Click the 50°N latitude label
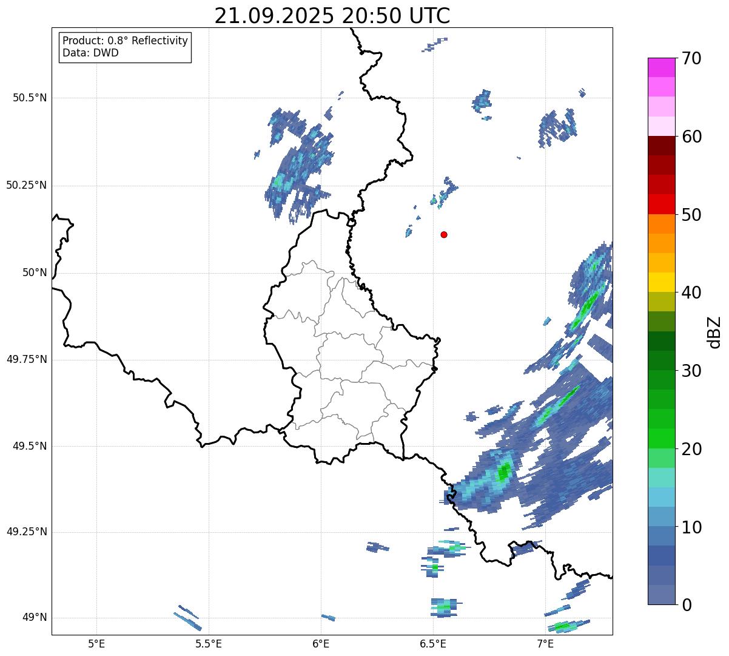 pos(35,272)
